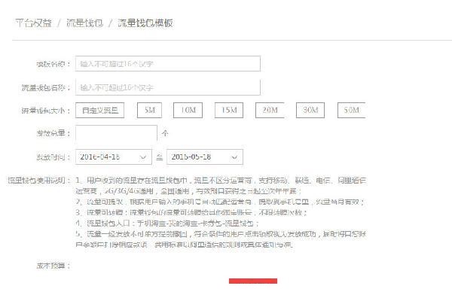
Task: Open the start date 2016-04-18 dropdown
Action: click(x=114, y=157)
